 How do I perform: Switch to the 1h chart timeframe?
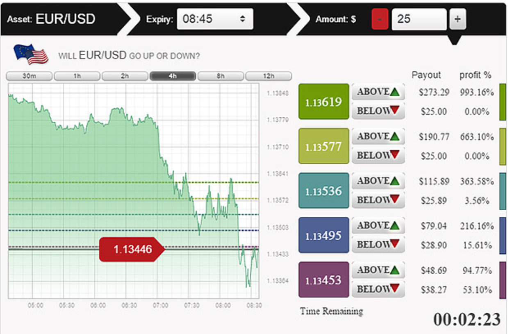76,76
